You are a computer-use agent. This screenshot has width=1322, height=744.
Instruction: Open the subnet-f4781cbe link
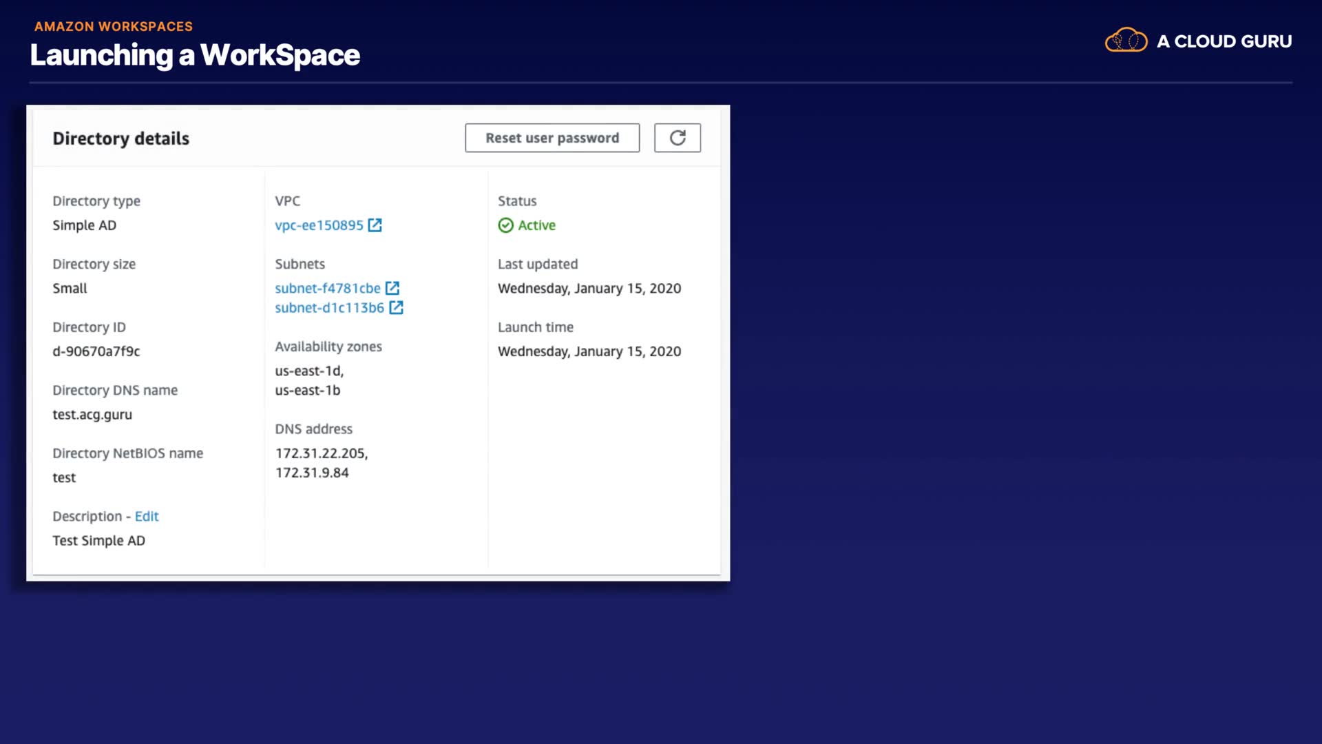pyautogui.click(x=327, y=288)
